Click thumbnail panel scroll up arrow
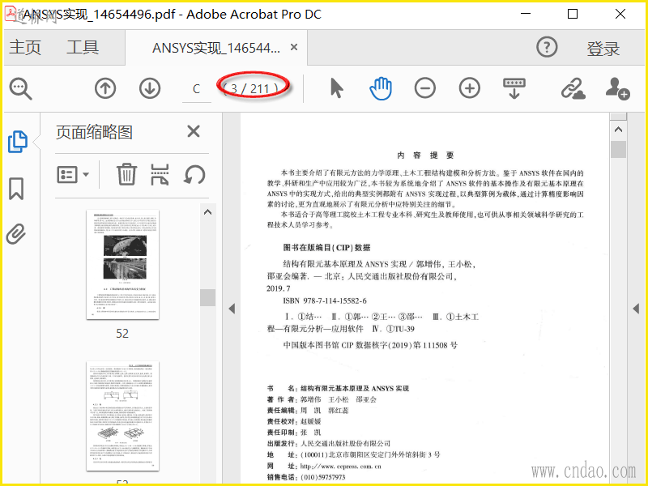 pos(208,212)
